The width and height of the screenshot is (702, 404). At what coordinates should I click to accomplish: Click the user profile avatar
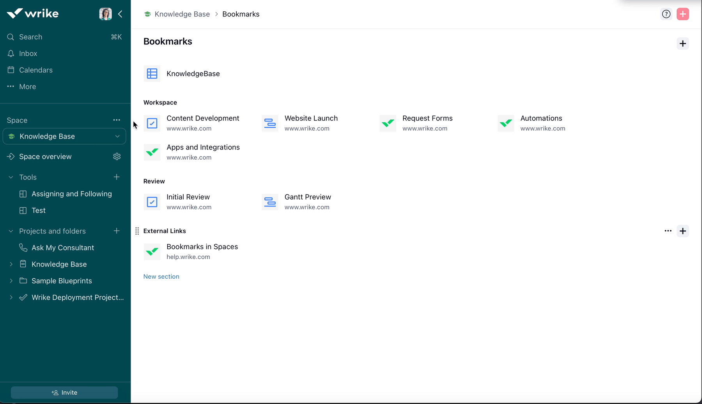point(105,14)
